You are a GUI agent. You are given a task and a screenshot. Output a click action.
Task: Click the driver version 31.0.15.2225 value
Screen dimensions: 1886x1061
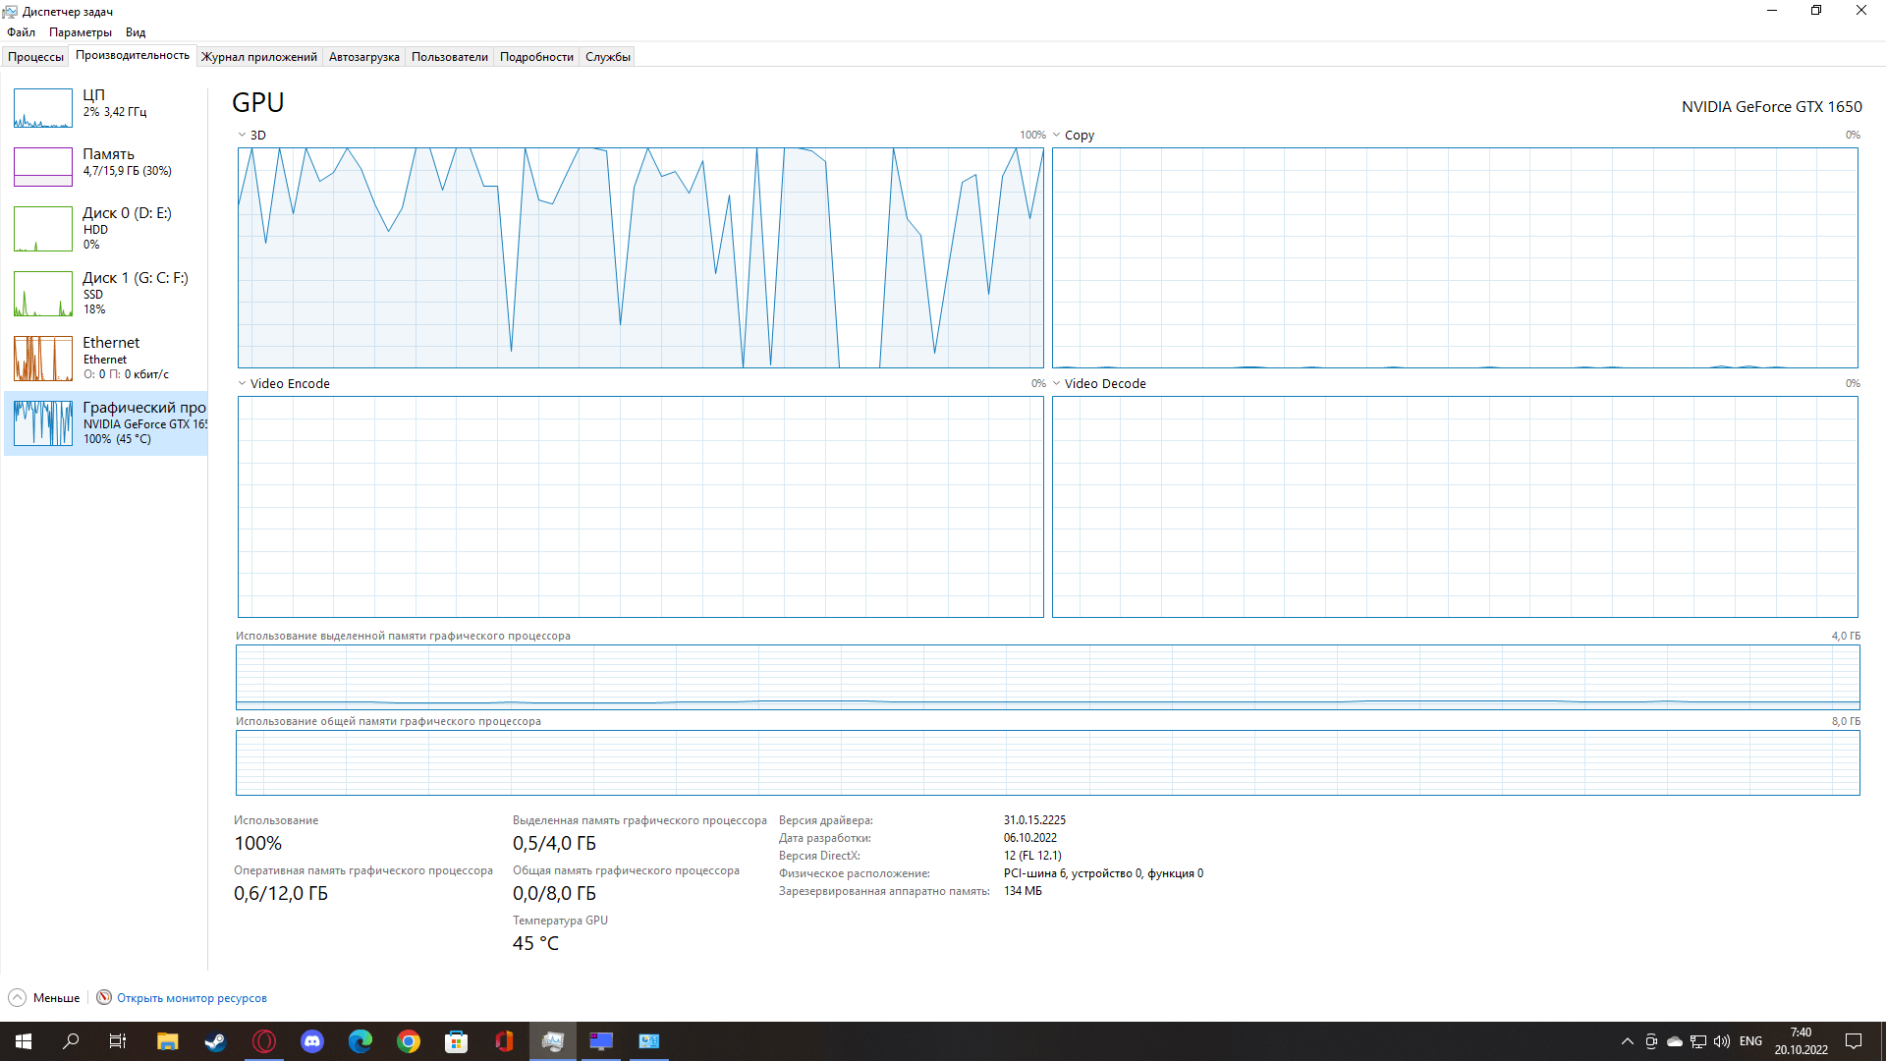[1034, 820]
